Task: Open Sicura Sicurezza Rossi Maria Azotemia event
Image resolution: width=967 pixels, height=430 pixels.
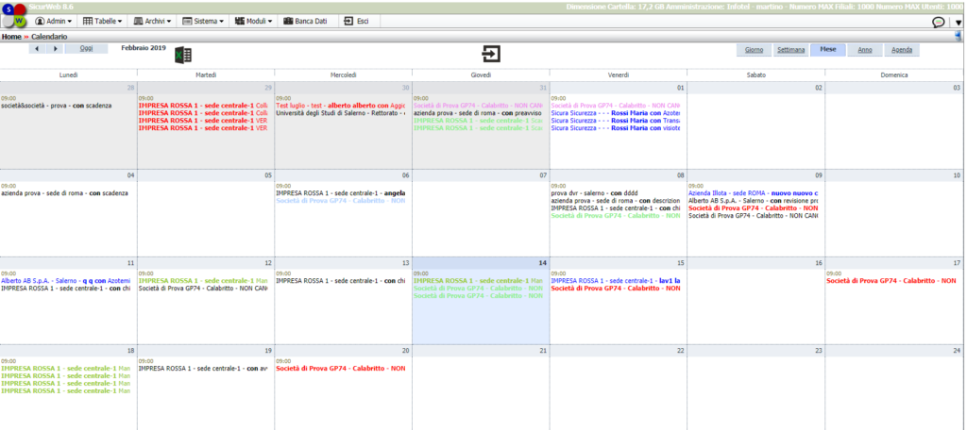Action: pyautogui.click(x=616, y=113)
